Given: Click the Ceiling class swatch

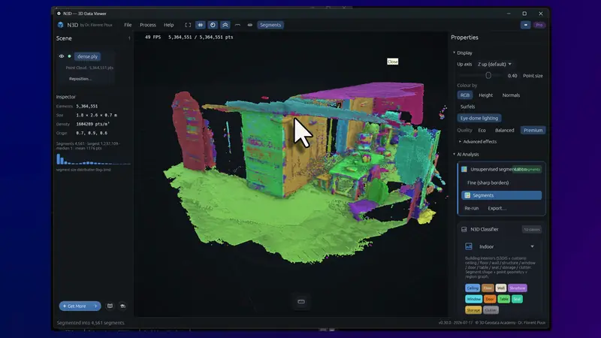Looking at the screenshot, I should coord(473,288).
